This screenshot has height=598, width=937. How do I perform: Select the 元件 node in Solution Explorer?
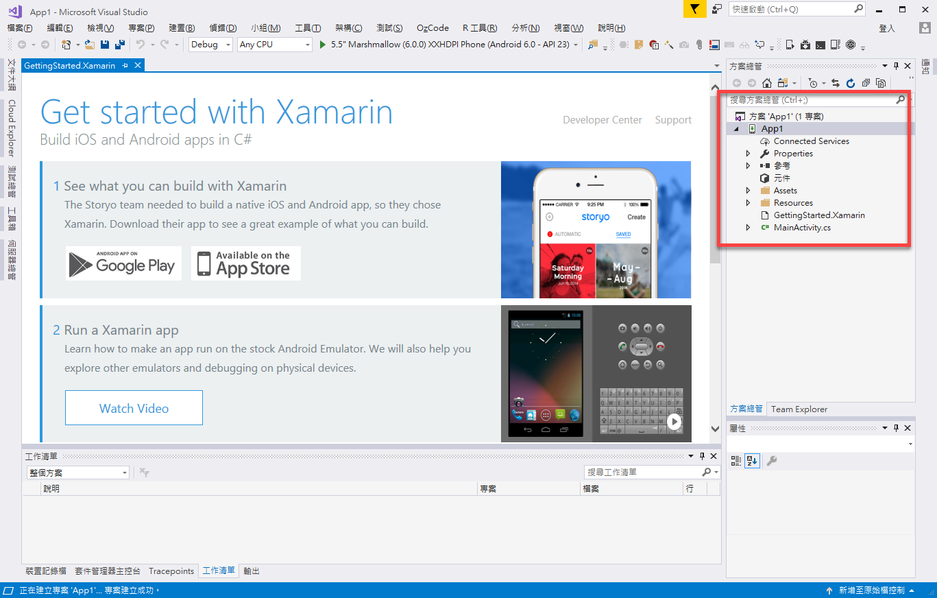coord(781,178)
